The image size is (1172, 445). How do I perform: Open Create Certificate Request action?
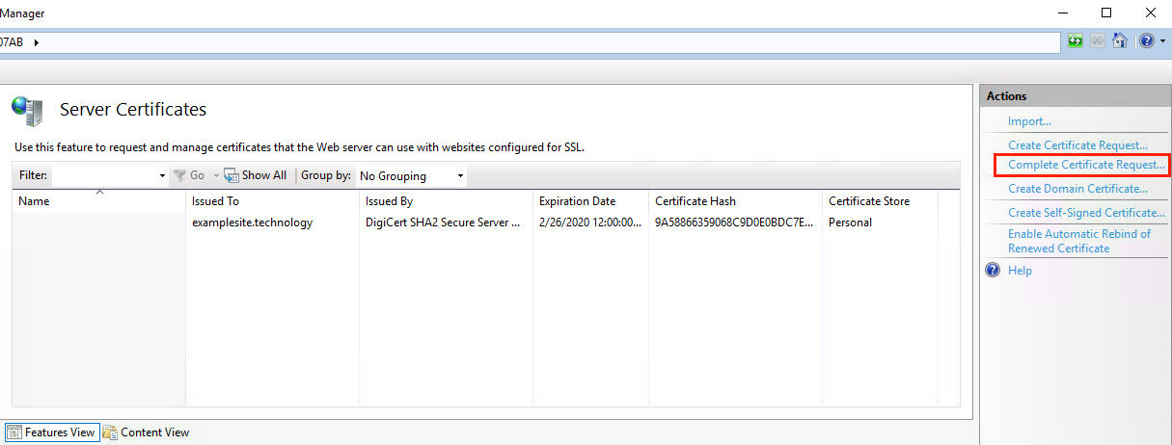1077,145
